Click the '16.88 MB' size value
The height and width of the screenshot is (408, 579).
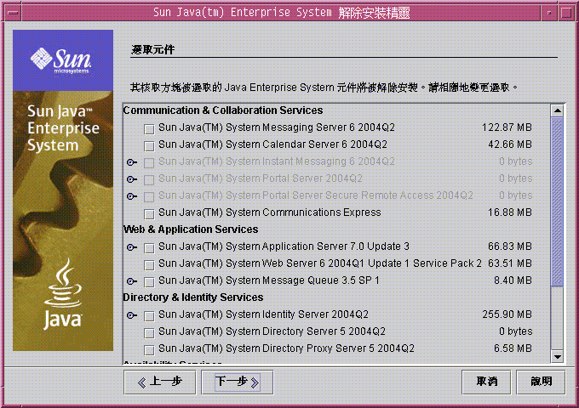pyautogui.click(x=509, y=212)
